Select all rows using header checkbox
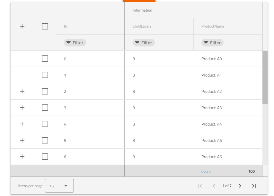The width and height of the screenshot is (274, 196). (45, 26)
